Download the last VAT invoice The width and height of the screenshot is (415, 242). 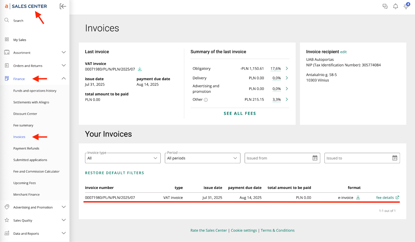coord(140,69)
